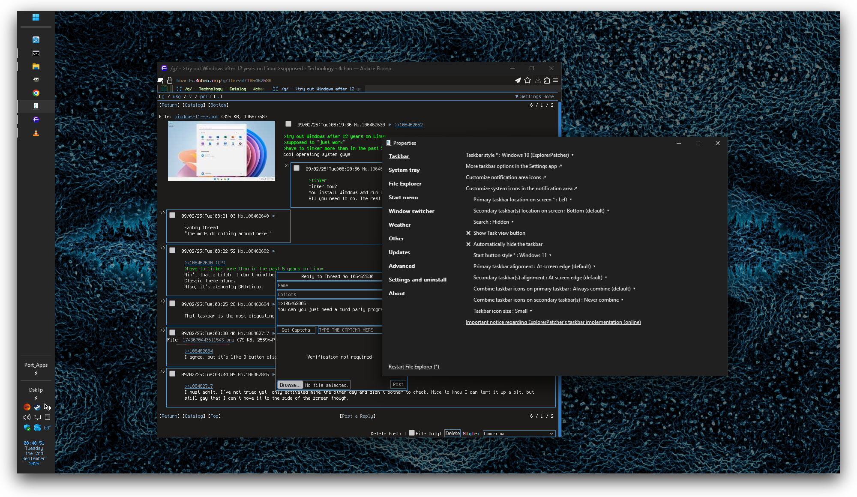Tick the checkbox for OP post No.106462630
Viewport: 857px width, 497px height.
(x=288, y=124)
